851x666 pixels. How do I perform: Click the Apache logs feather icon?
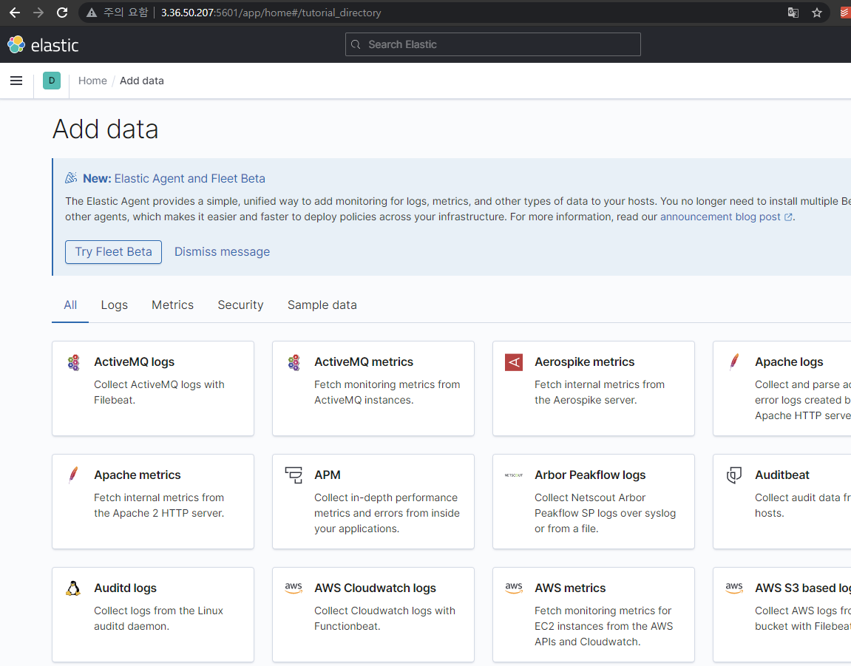coord(734,361)
